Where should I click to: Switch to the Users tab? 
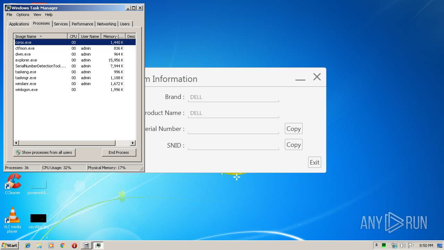(x=125, y=24)
